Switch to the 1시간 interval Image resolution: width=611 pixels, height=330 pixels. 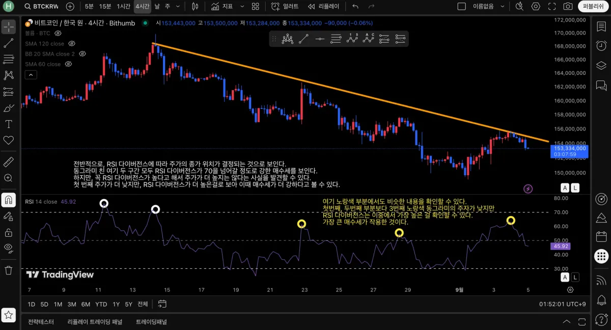click(123, 7)
